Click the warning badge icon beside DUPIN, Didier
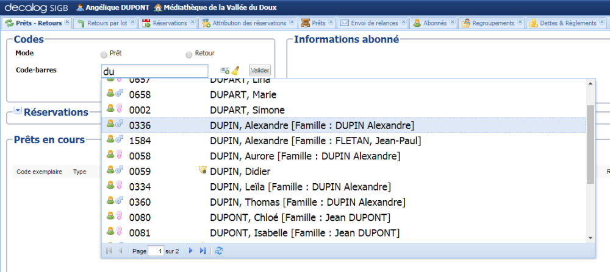This screenshot has width=610, height=272. (203, 170)
